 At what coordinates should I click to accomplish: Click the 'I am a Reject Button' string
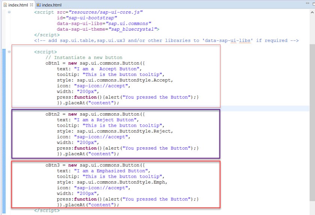105,120
